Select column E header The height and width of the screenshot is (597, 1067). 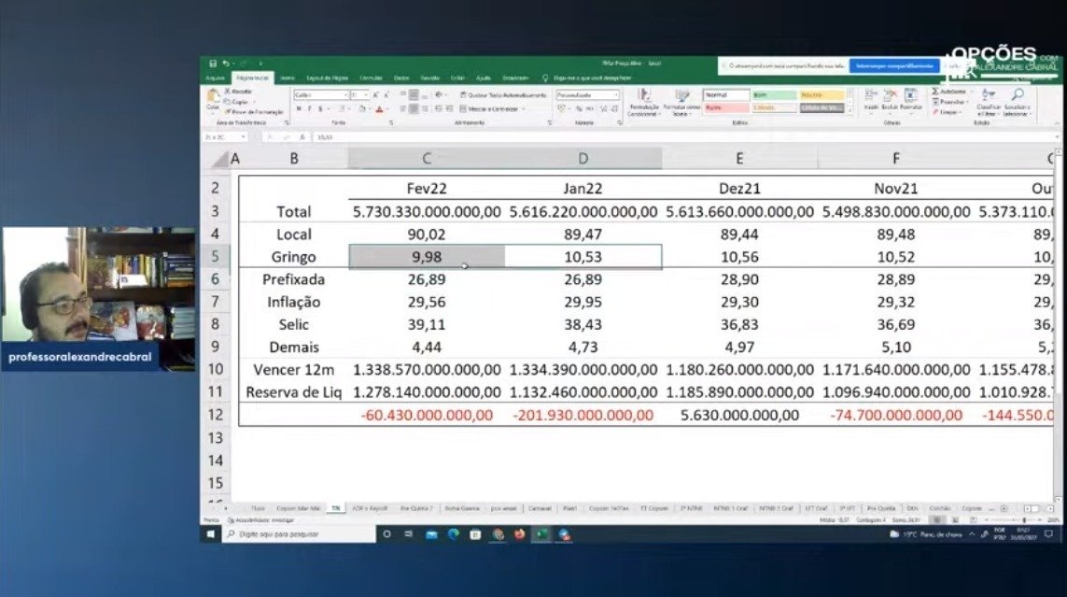tap(739, 159)
